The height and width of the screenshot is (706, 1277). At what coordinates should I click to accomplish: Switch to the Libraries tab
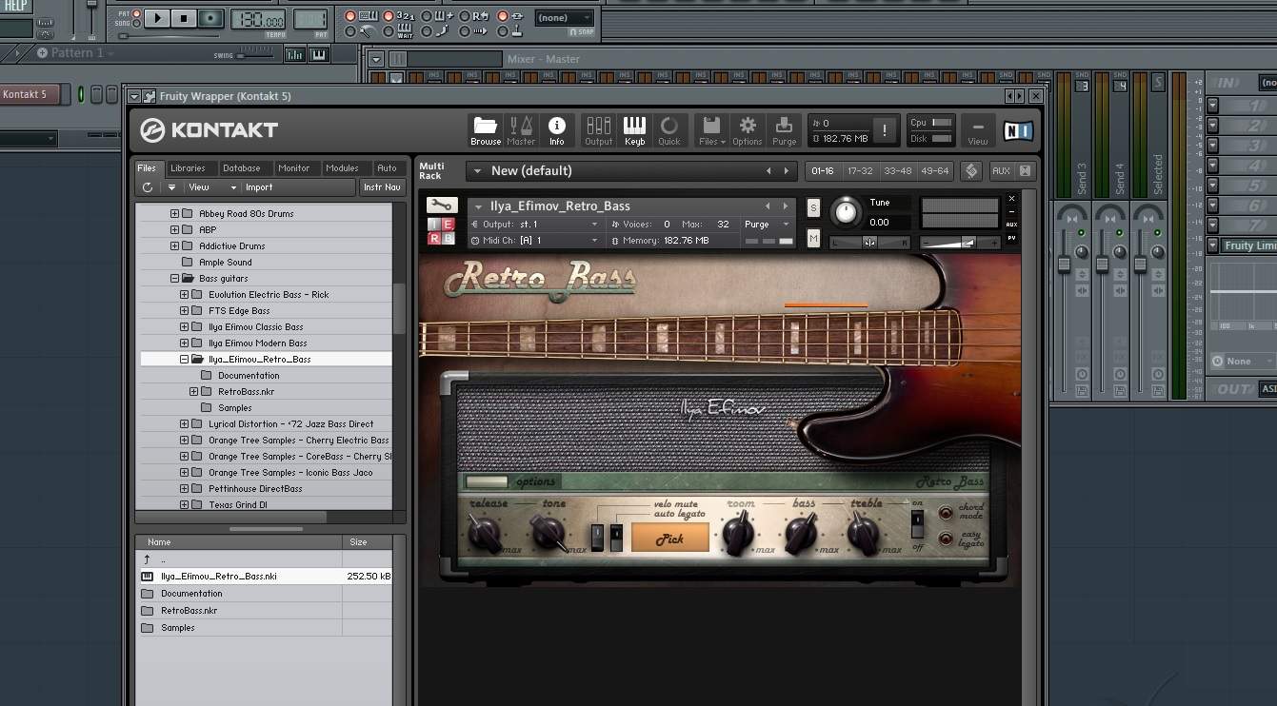[x=188, y=168]
